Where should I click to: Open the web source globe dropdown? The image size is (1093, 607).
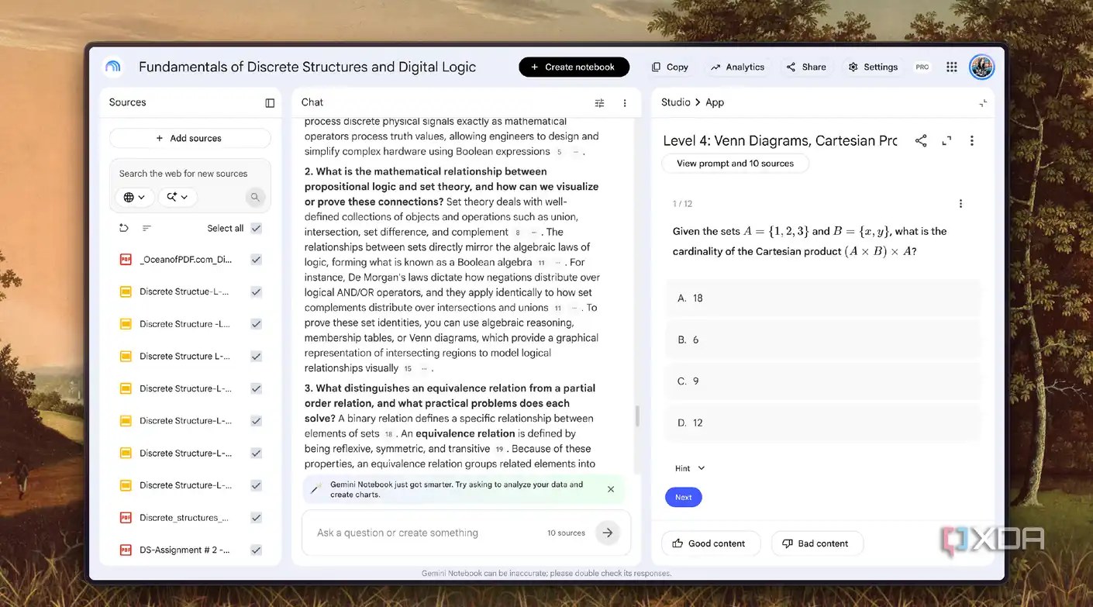[134, 197]
